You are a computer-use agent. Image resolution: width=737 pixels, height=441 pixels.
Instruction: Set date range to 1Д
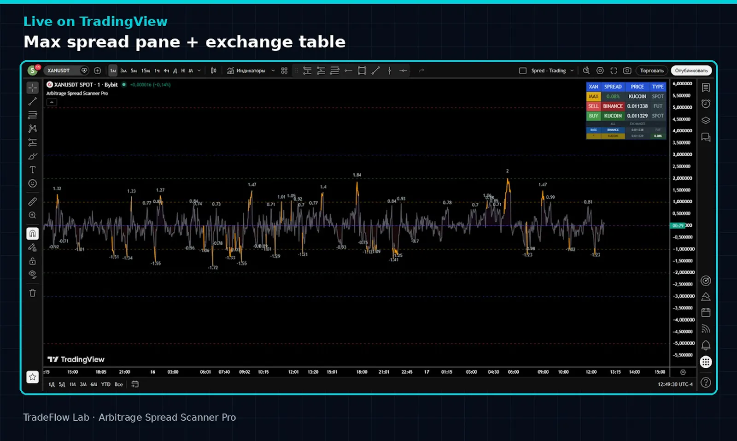coord(52,384)
